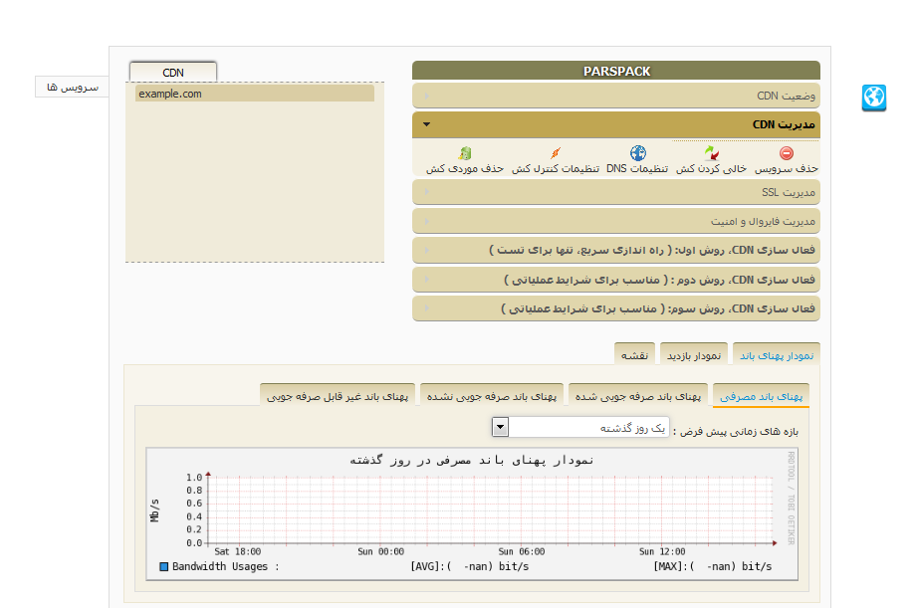Expand the SSL management (مدیریت SSL) section
The height and width of the screenshot is (608, 915).
(x=615, y=192)
